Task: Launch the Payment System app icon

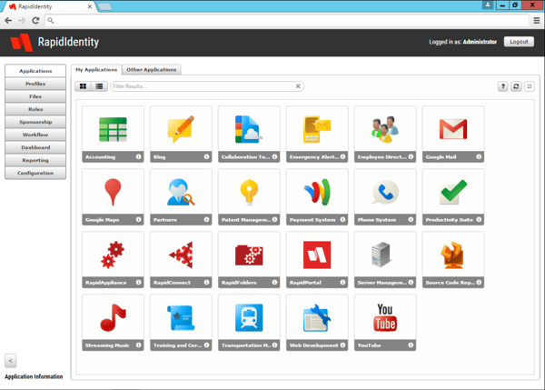Action: (317, 192)
